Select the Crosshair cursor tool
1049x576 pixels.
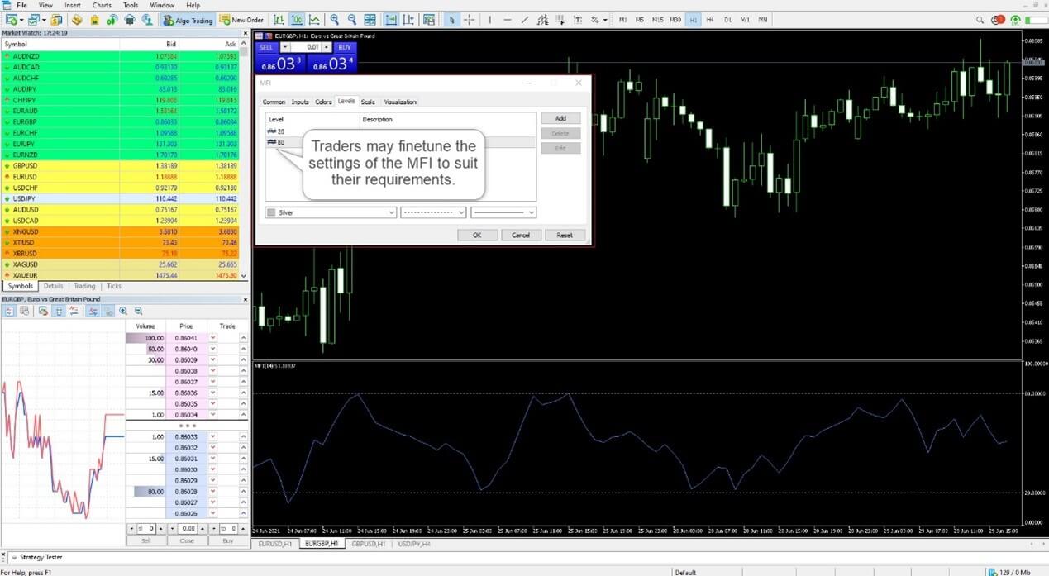click(x=469, y=20)
